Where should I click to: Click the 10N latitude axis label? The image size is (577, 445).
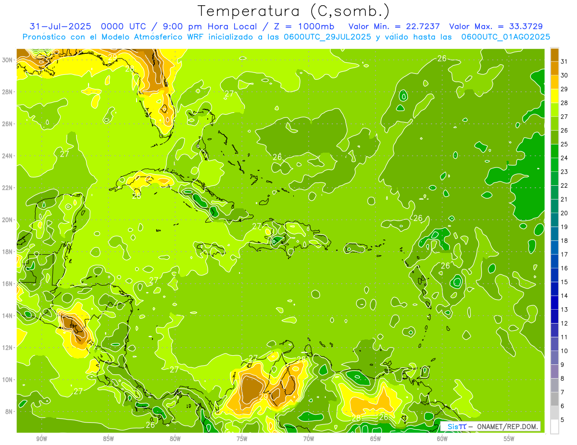pyautogui.click(x=8, y=379)
